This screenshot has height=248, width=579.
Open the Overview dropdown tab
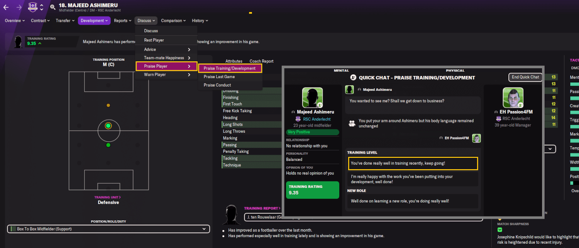tap(15, 21)
